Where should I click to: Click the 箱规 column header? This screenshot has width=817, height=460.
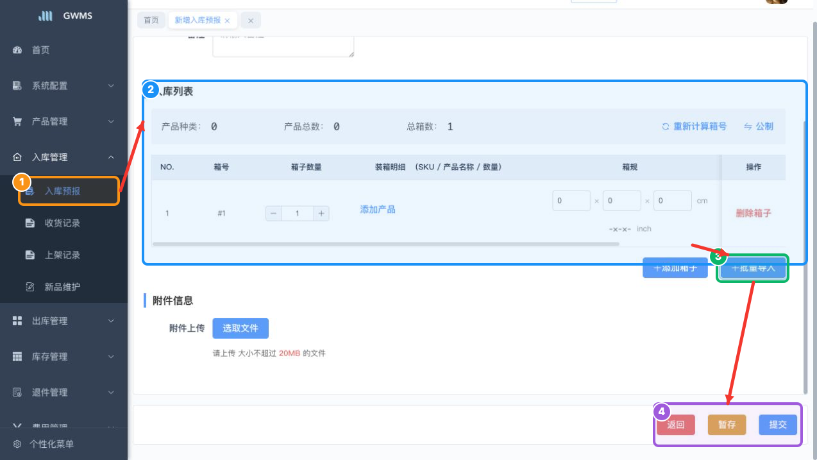[x=630, y=167]
